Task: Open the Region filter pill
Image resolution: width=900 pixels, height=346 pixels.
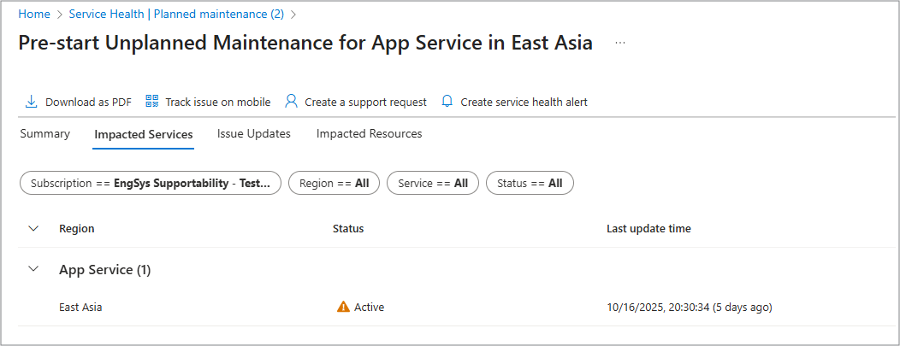Action: coord(334,183)
